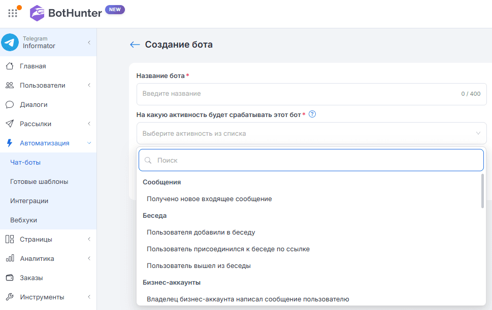Expand the Рассылки submenu chevron
The height and width of the screenshot is (310, 492).
(x=89, y=124)
